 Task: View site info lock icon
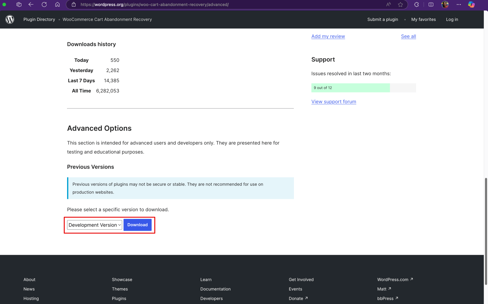coord(74,5)
